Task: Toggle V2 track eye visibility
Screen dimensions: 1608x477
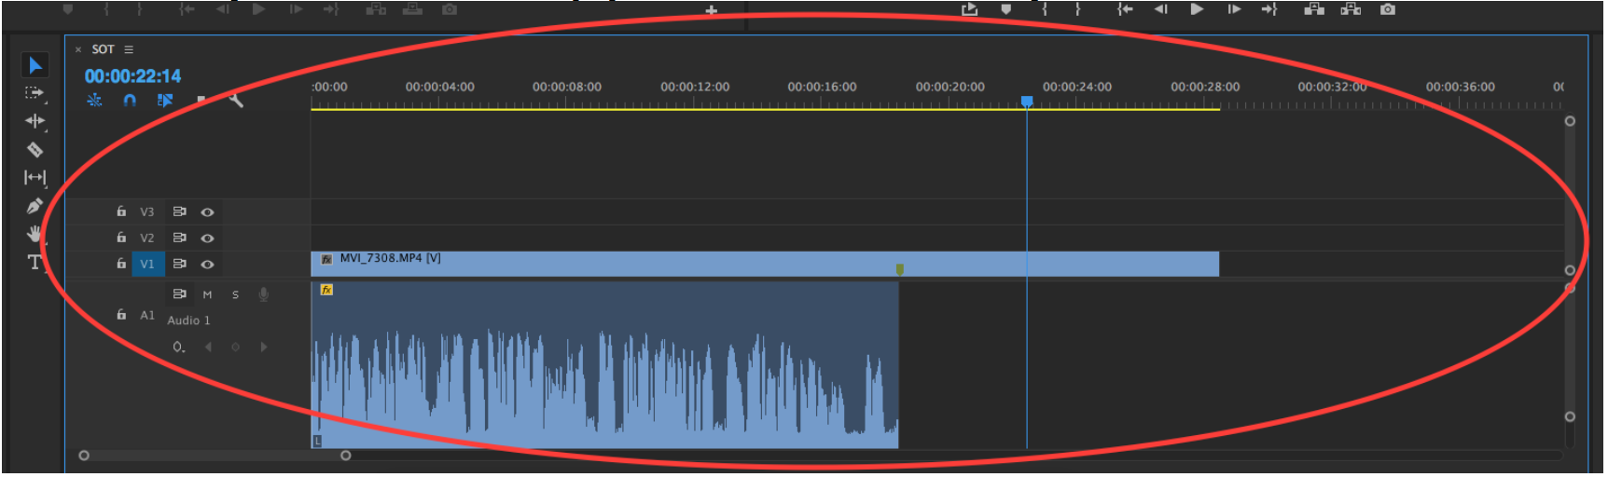Action: (207, 238)
